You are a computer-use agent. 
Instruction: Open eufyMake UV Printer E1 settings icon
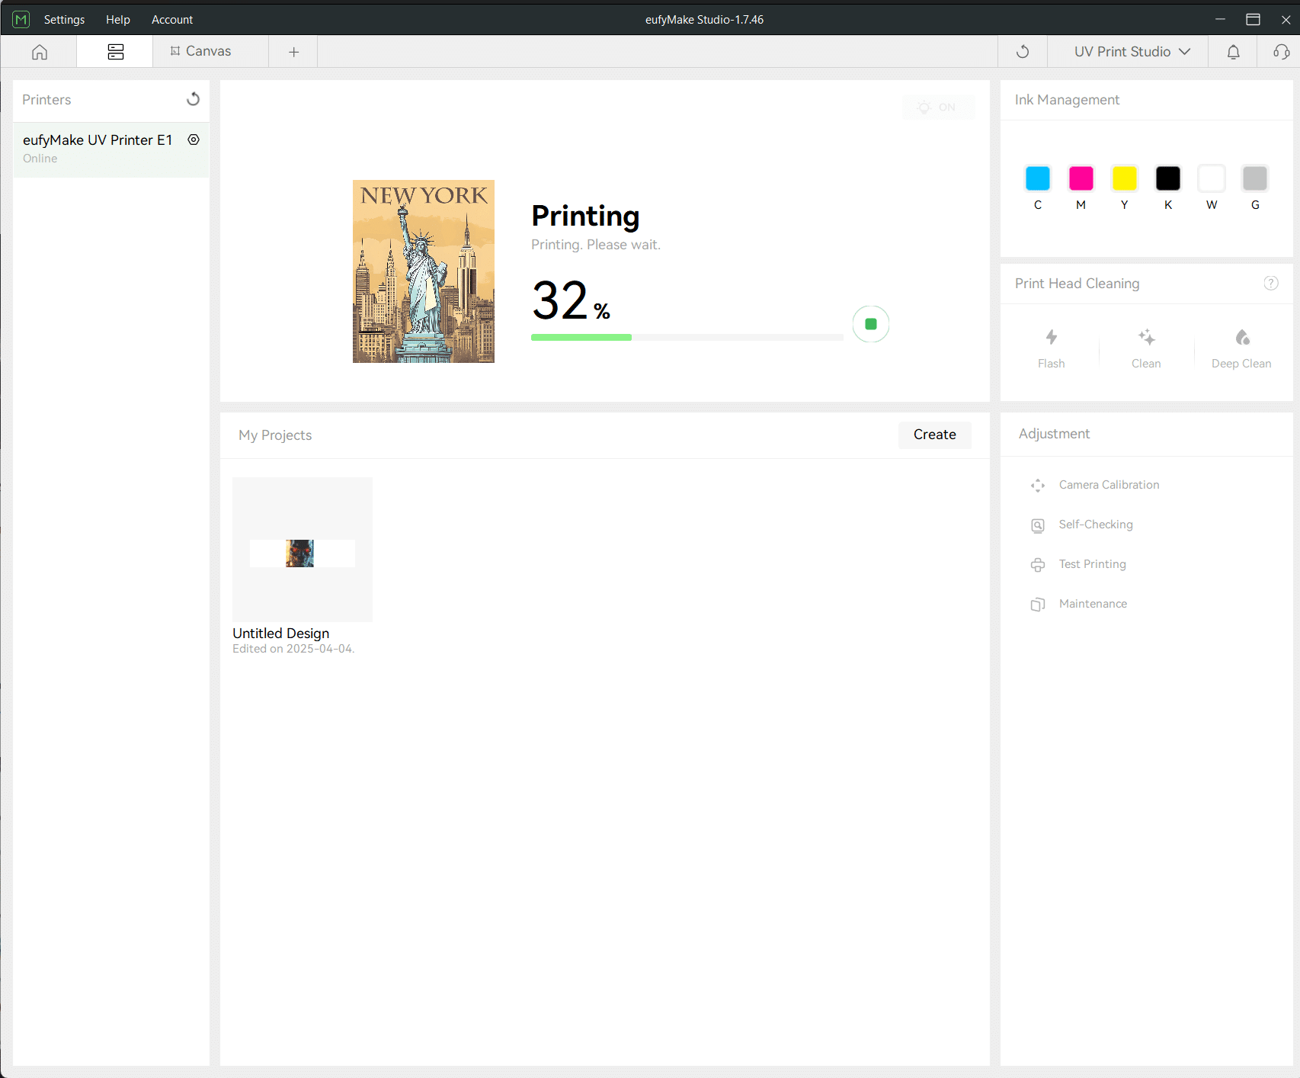pos(194,140)
